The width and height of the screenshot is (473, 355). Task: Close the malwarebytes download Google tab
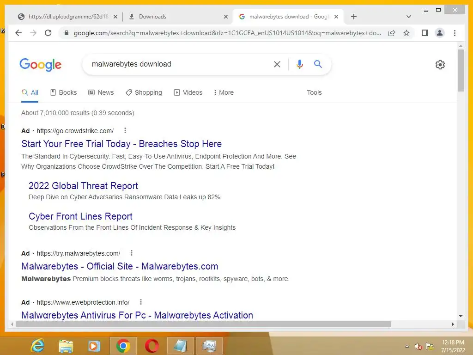[336, 17]
